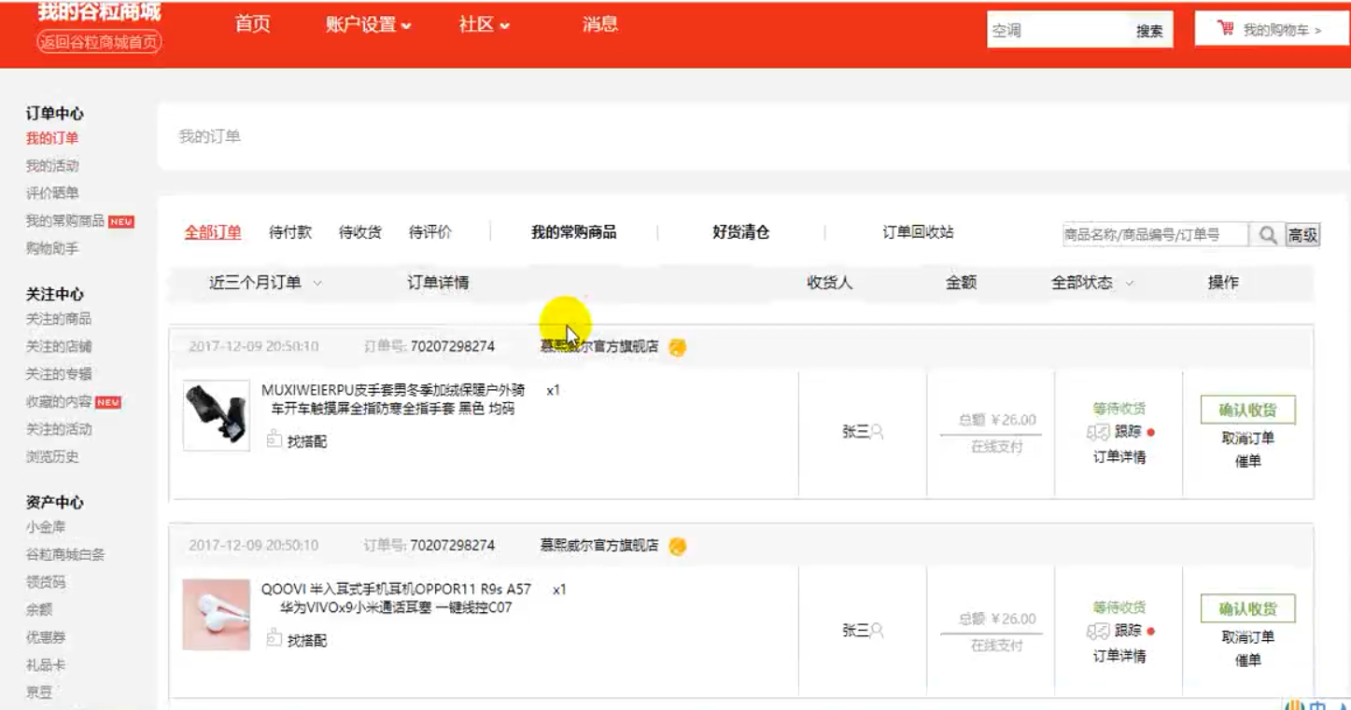Click the order search input field
Screen dimensions: 1351x710
(x=1154, y=235)
